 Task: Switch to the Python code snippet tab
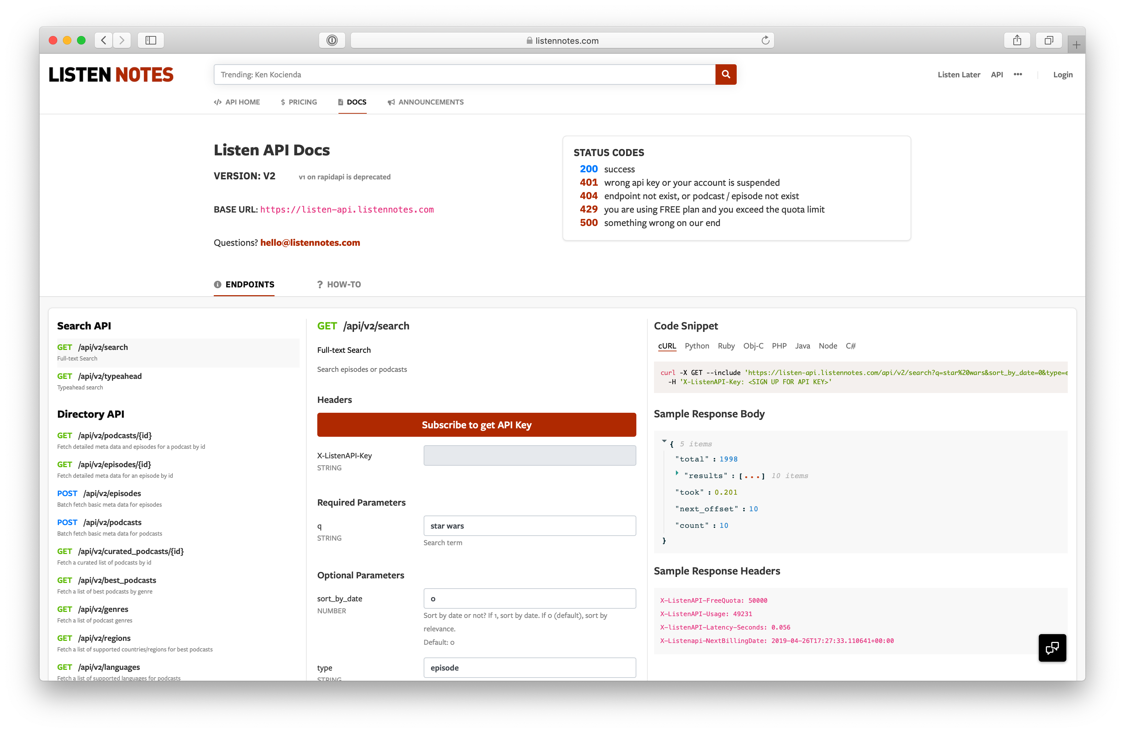697,346
